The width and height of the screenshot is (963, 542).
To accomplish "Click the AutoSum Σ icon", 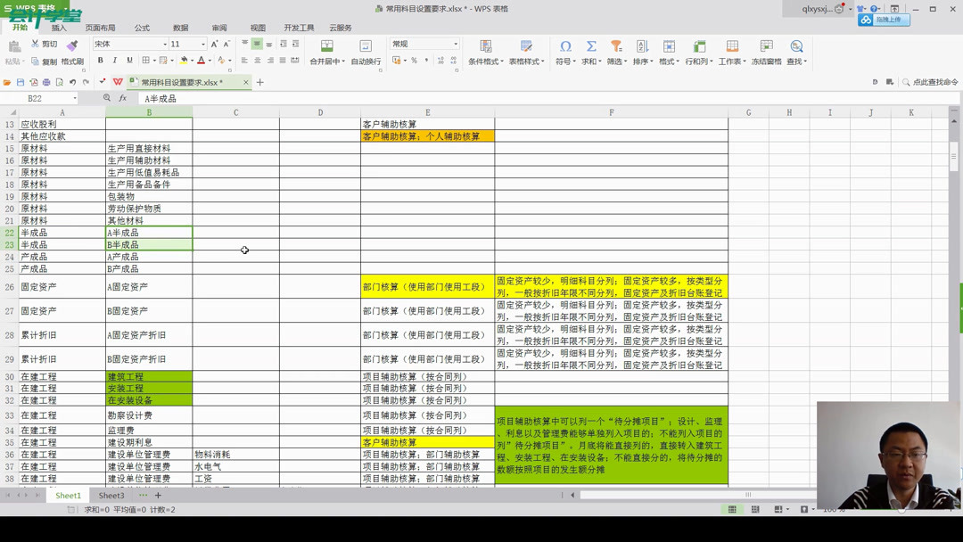I will (588, 45).
